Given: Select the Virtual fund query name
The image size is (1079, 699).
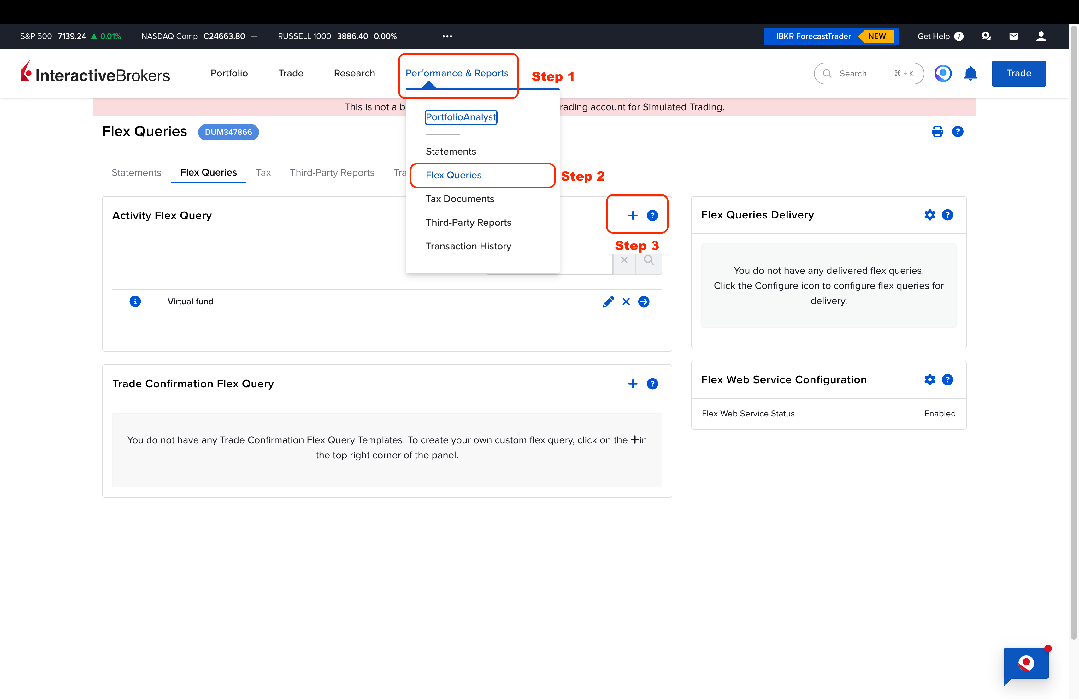Looking at the screenshot, I should point(190,302).
